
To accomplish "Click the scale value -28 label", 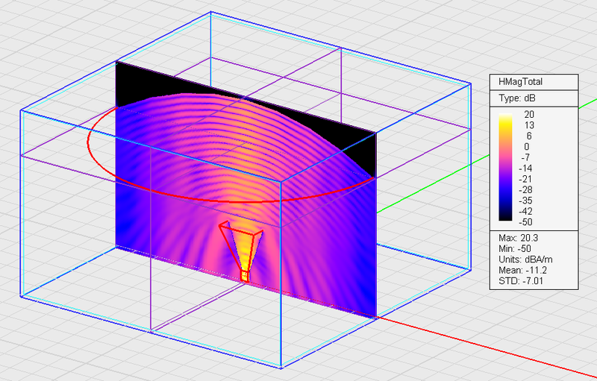I will pyautogui.click(x=527, y=189).
